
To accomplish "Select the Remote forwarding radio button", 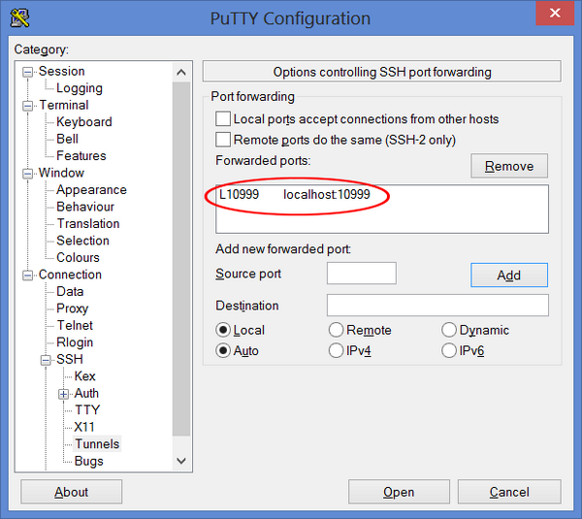I will [x=337, y=331].
